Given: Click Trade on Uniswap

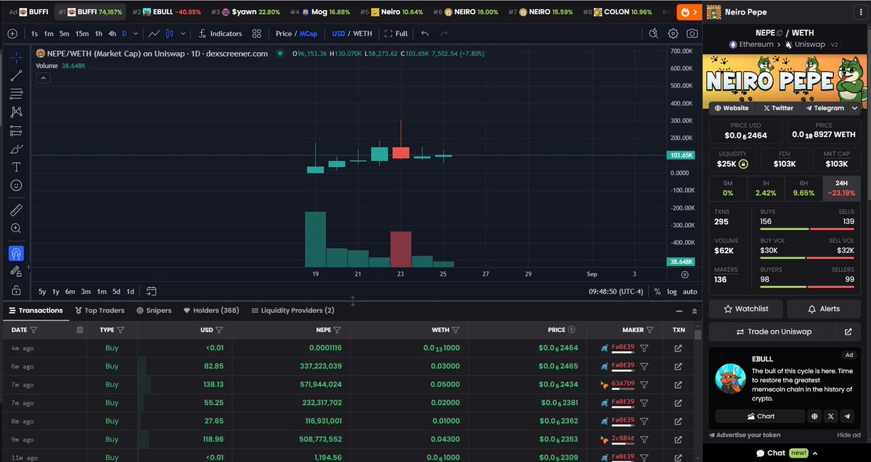Looking at the screenshot, I should [x=774, y=331].
